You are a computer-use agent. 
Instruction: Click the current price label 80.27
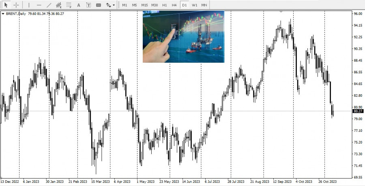click(358, 111)
